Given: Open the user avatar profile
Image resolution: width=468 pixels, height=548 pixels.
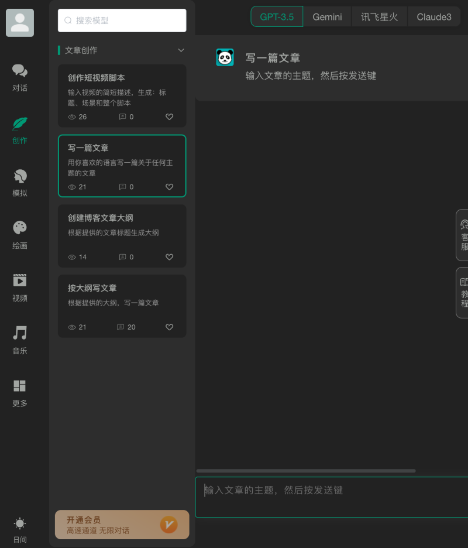Looking at the screenshot, I should (x=20, y=23).
